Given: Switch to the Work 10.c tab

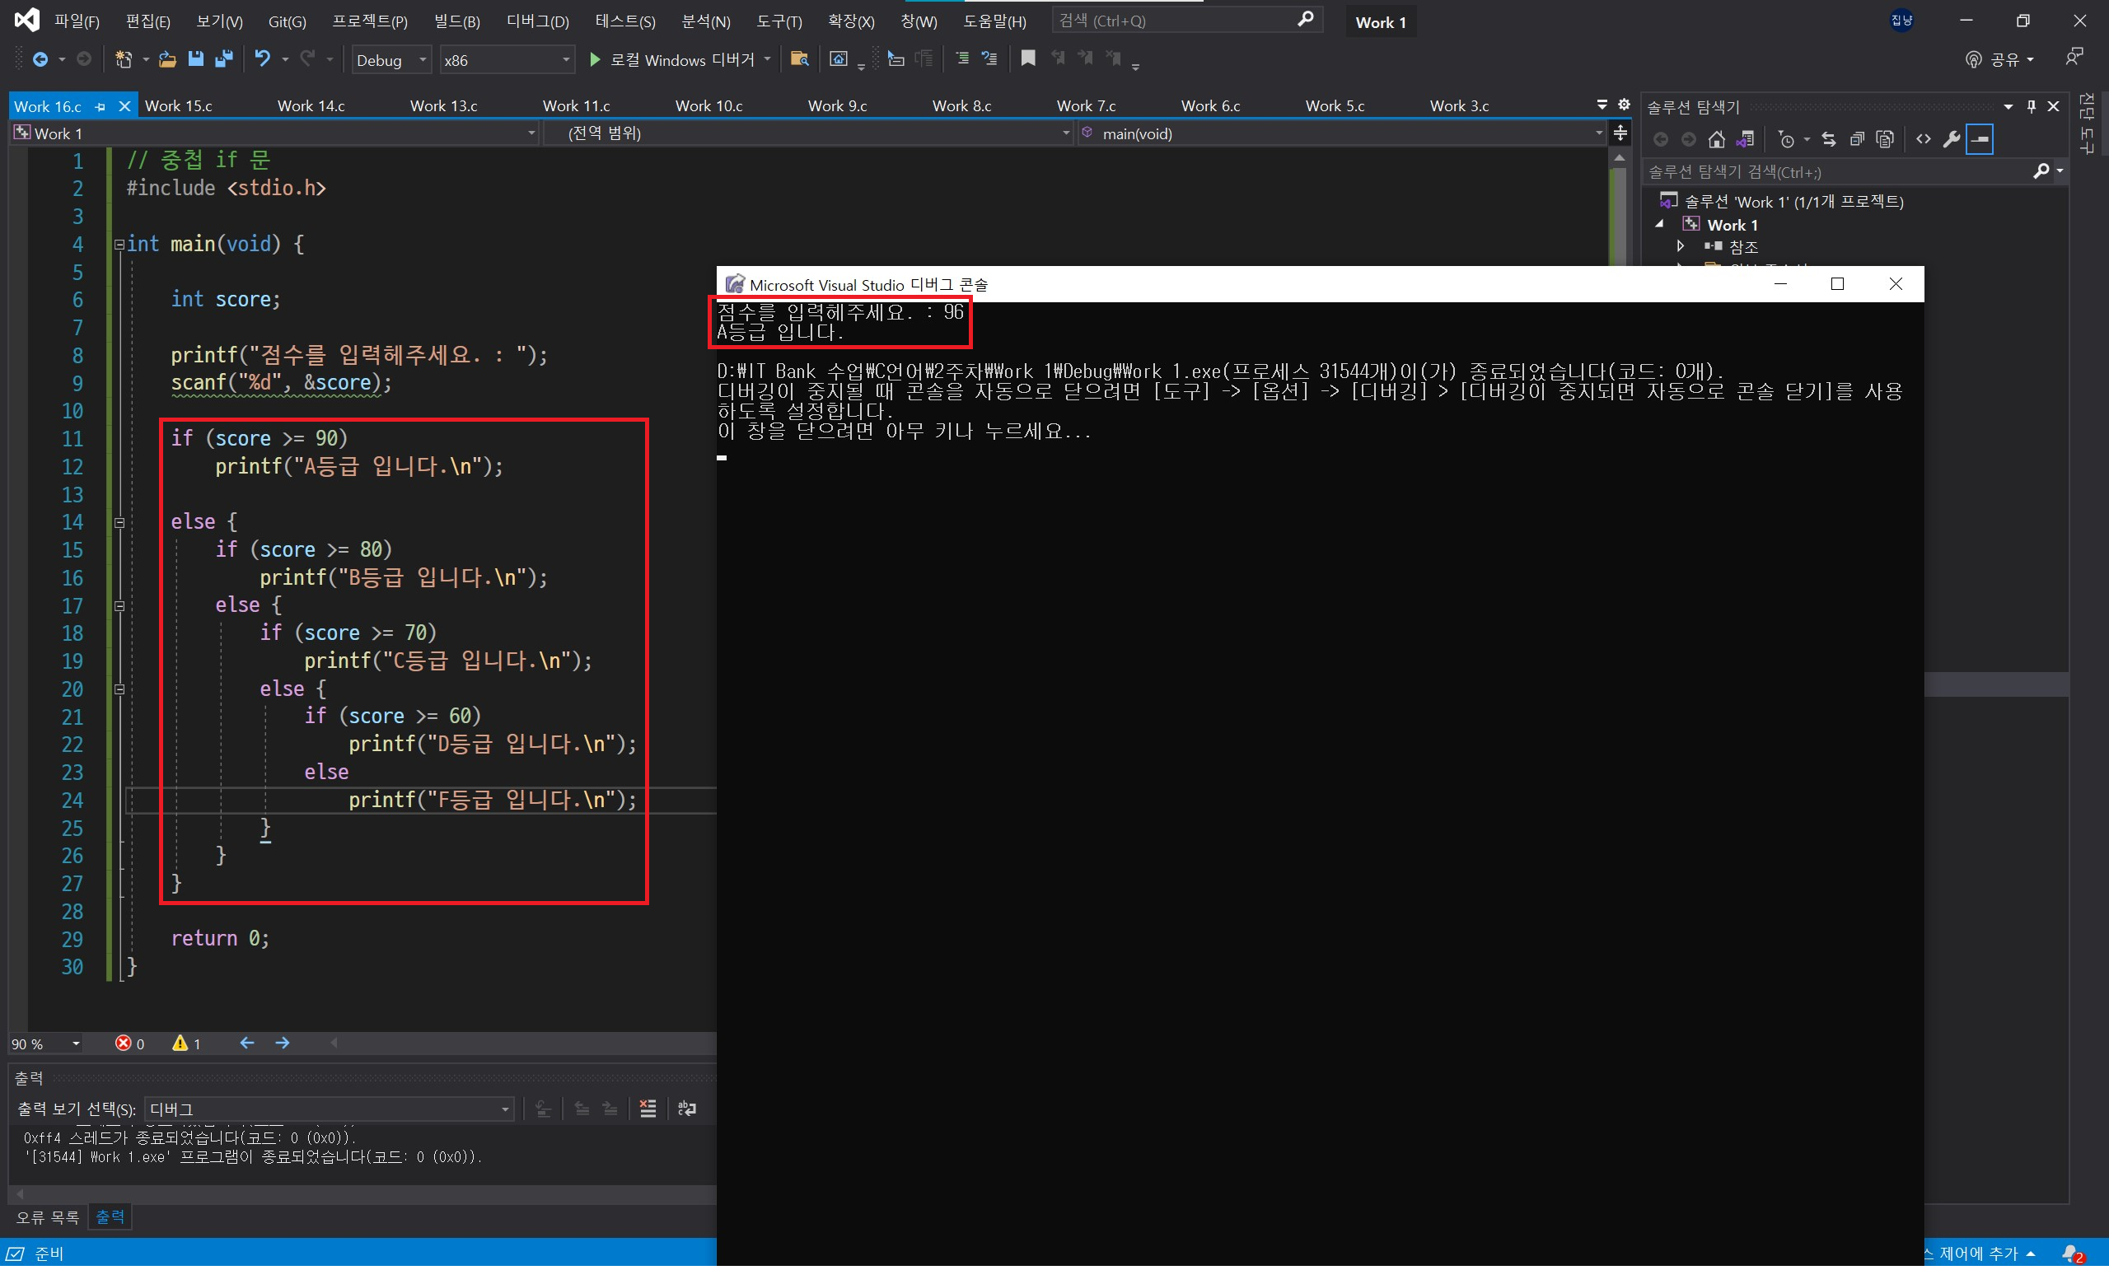Looking at the screenshot, I should click(x=708, y=106).
